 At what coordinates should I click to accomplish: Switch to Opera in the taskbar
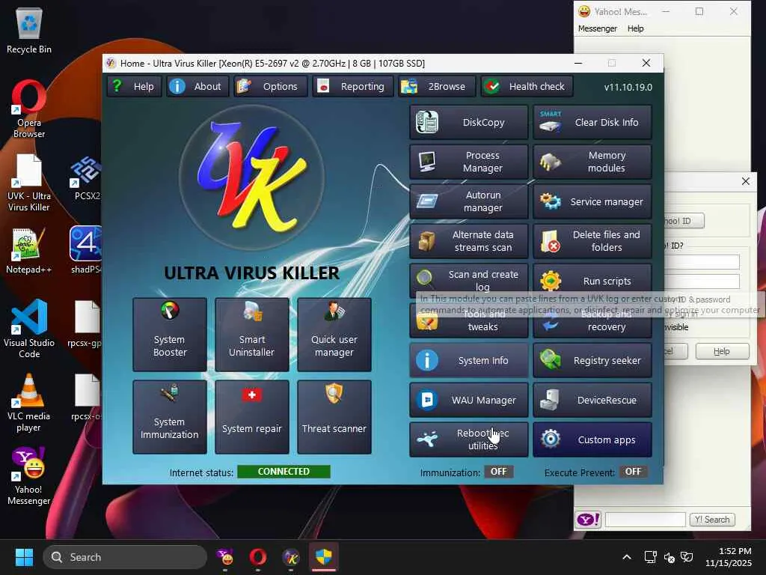258,557
